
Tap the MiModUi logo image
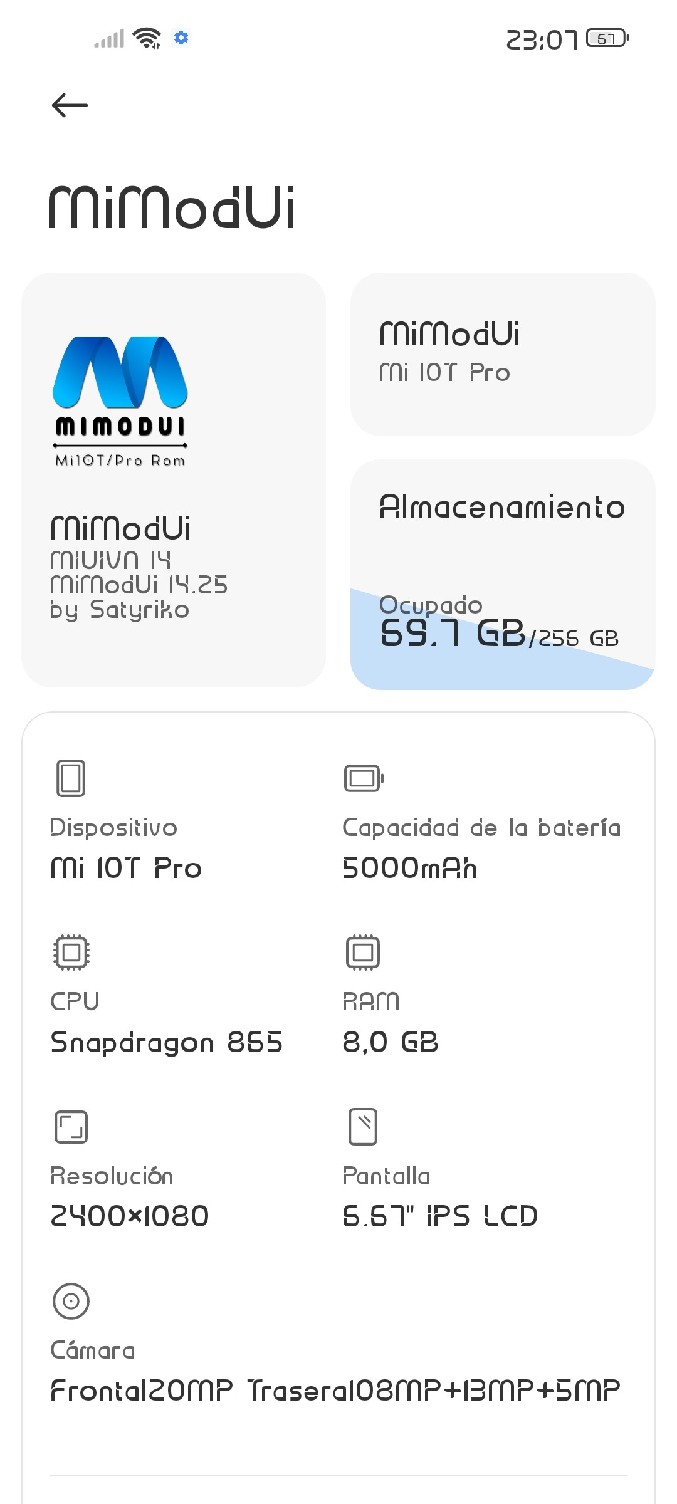(x=120, y=402)
